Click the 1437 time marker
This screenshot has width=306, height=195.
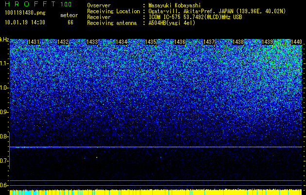click(209, 42)
